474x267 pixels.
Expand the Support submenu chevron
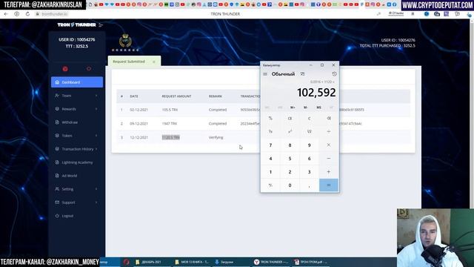[x=96, y=202]
